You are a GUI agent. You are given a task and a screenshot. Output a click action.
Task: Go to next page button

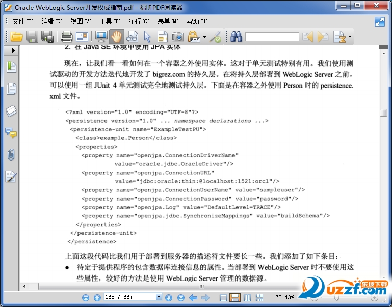[x=169, y=297]
